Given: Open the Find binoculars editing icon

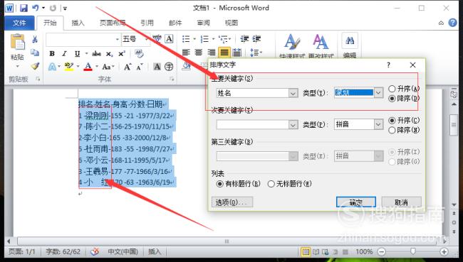Looking at the screenshot, I should pyautogui.click(x=350, y=41).
